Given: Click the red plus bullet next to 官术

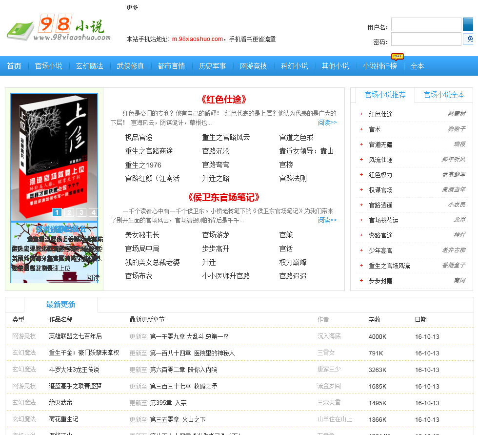Looking at the screenshot, I should [x=361, y=129].
